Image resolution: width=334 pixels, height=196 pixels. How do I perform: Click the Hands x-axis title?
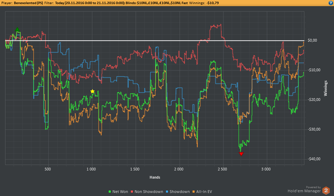(x=155, y=177)
